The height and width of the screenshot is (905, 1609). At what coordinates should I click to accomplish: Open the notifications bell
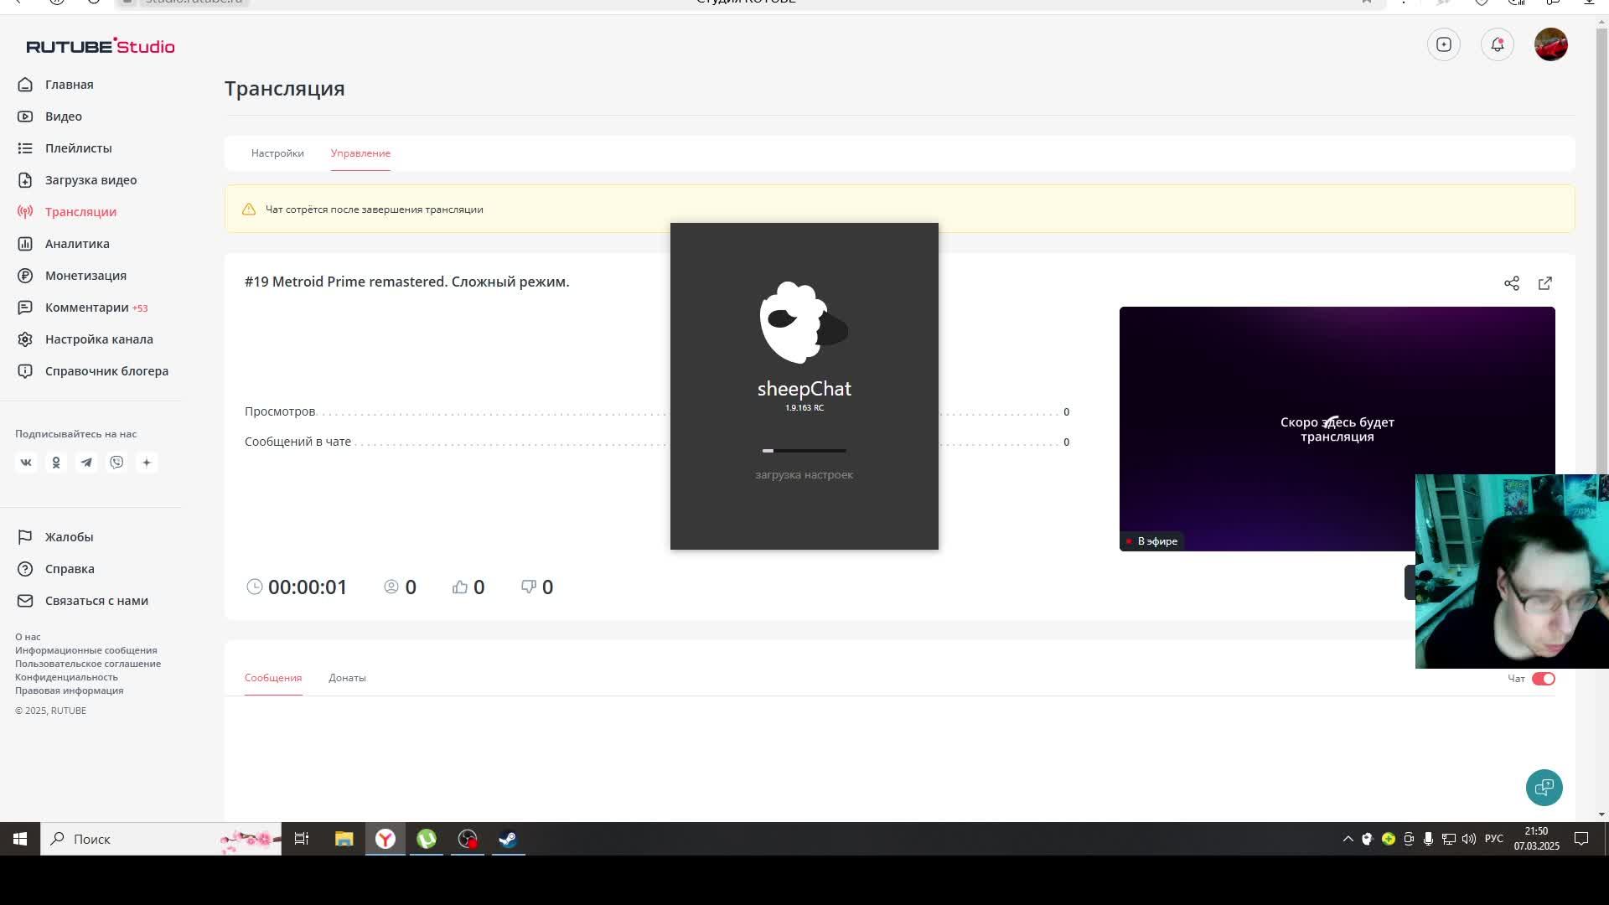click(x=1497, y=44)
